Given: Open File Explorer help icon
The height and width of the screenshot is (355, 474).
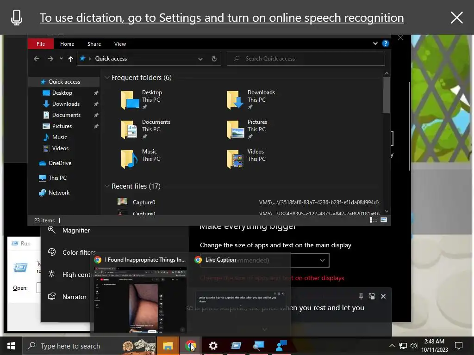Looking at the screenshot, I should (x=386, y=43).
